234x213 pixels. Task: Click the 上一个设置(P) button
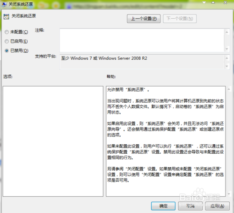[x=144, y=19]
